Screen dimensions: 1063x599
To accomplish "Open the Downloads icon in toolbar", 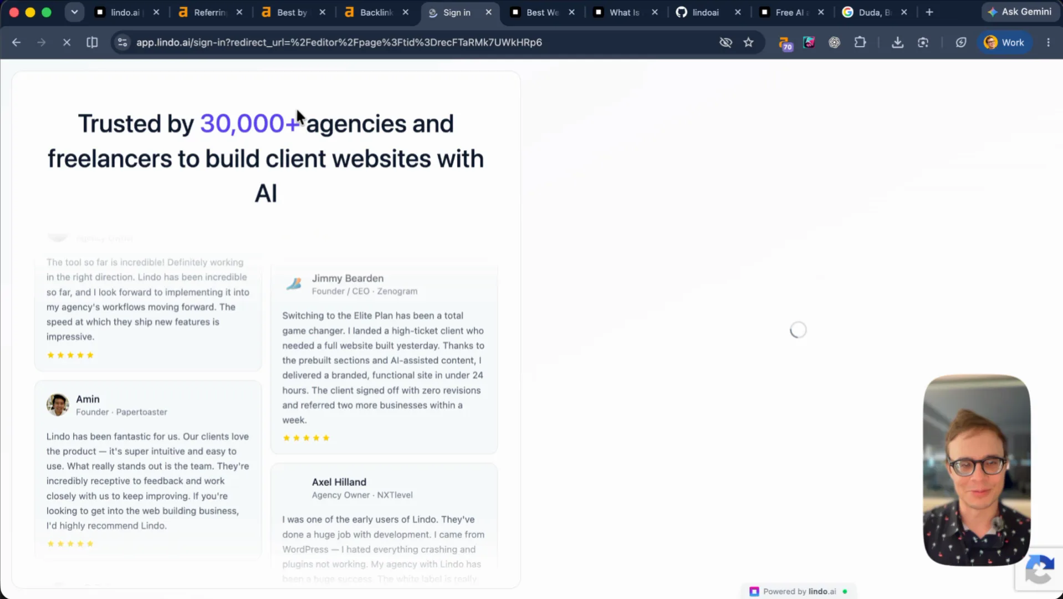I will 897,42.
